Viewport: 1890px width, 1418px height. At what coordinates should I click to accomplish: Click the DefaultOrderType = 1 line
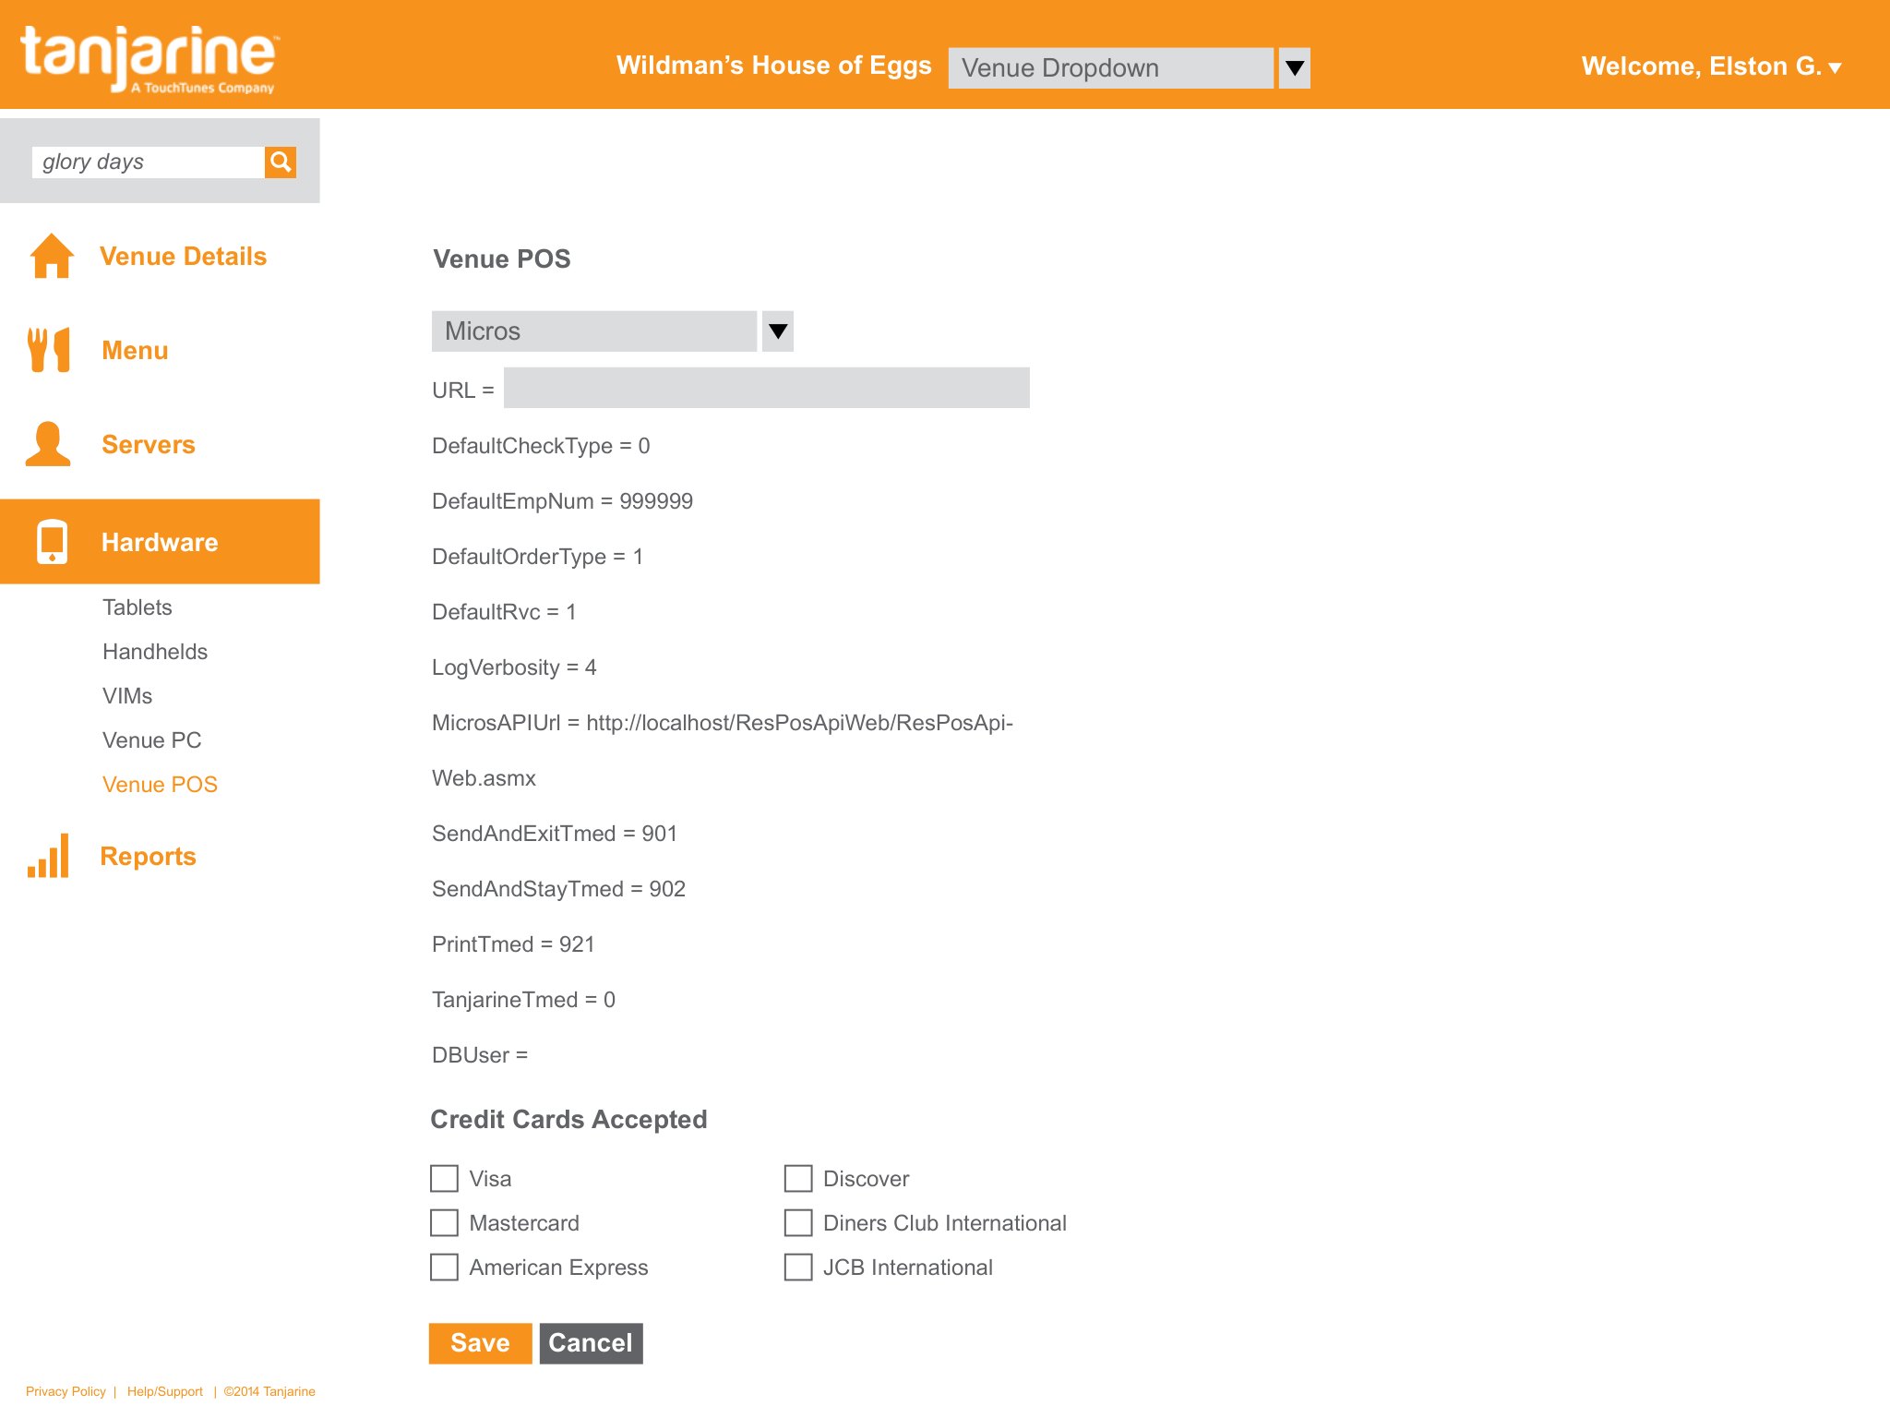[537, 557]
